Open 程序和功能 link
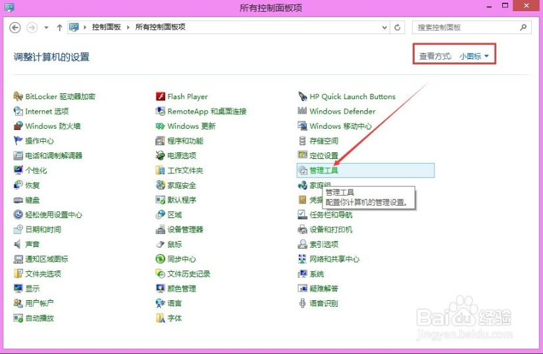The width and height of the screenshot is (543, 354). (x=185, y=141)
